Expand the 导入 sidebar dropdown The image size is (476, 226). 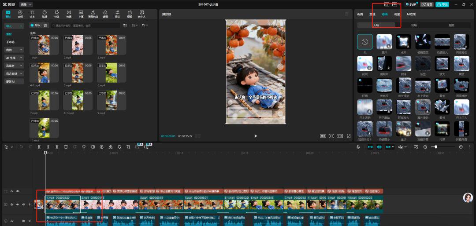pyautogui.click(x=14, y=26)
